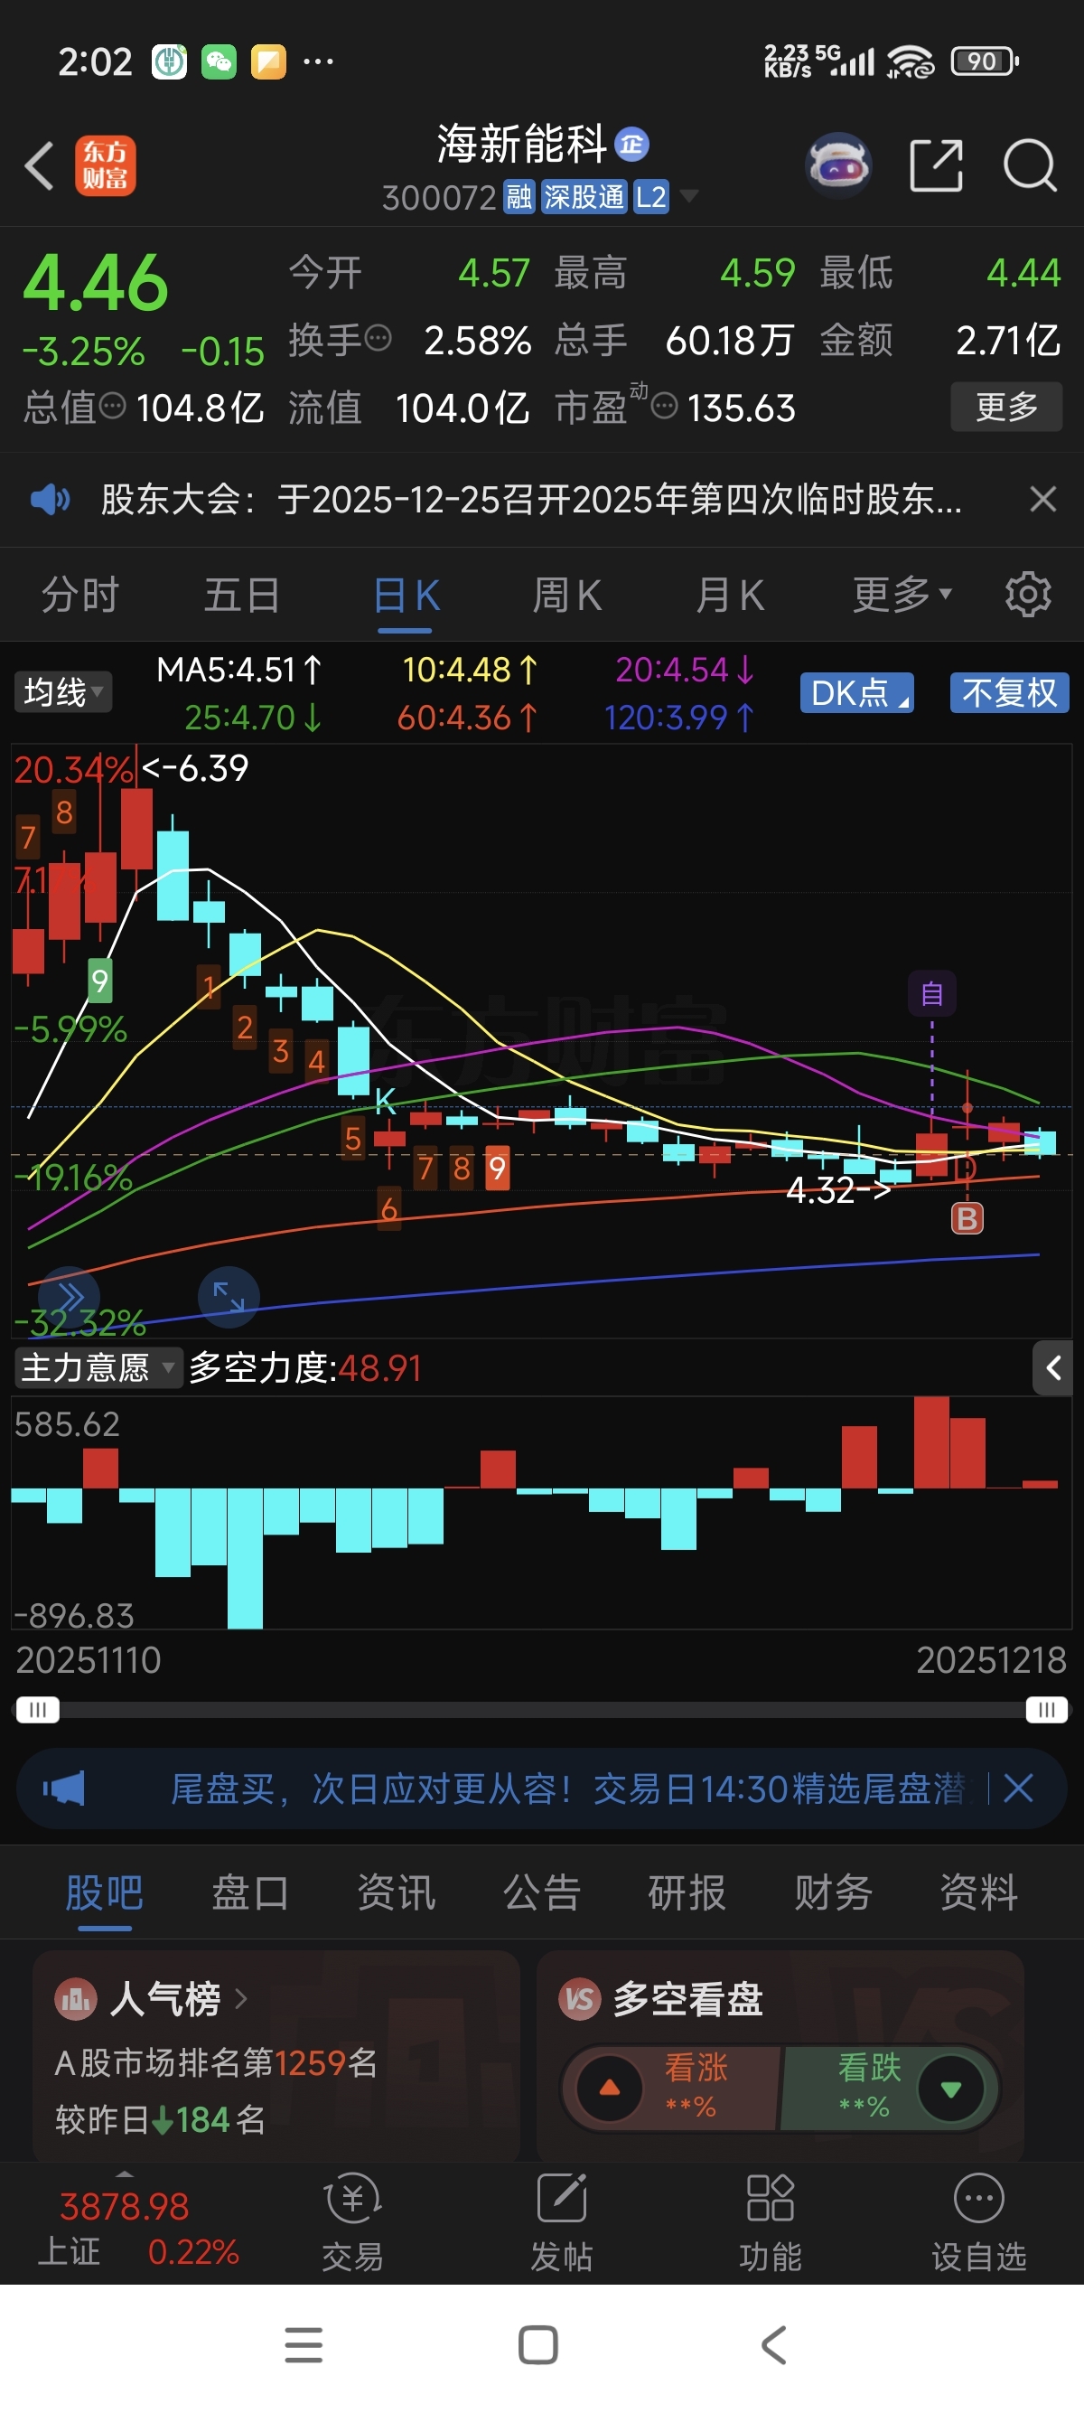Tap the 看涨 bullish up-arrow button
The height and width of the screenshot is (2413, 1084).
(610, 2088)
